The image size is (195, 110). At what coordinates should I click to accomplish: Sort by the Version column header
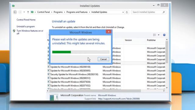coord(128,40)
